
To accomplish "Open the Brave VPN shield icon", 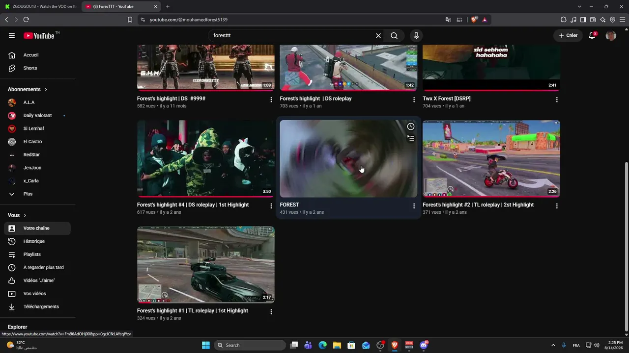I will (x=613, y=20).
